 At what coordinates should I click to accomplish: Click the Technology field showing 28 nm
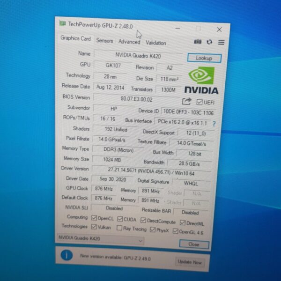110,76
